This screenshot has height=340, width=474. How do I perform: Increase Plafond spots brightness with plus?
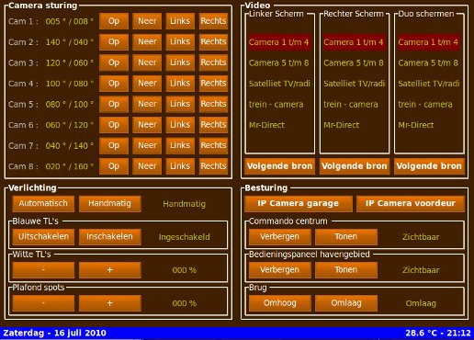pos(110,303)
